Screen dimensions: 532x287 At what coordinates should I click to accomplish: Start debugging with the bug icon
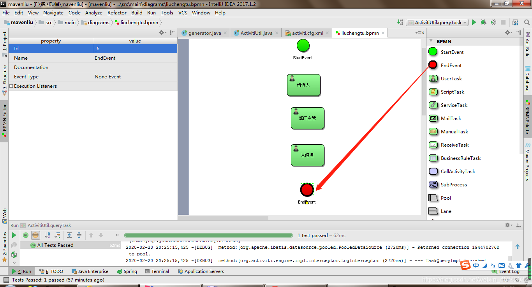coord(483,22)
